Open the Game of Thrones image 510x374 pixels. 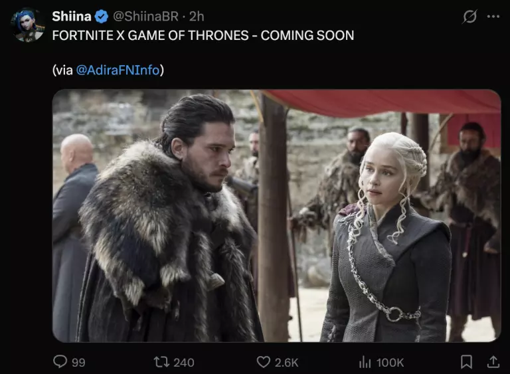click(x=276, y=215)
